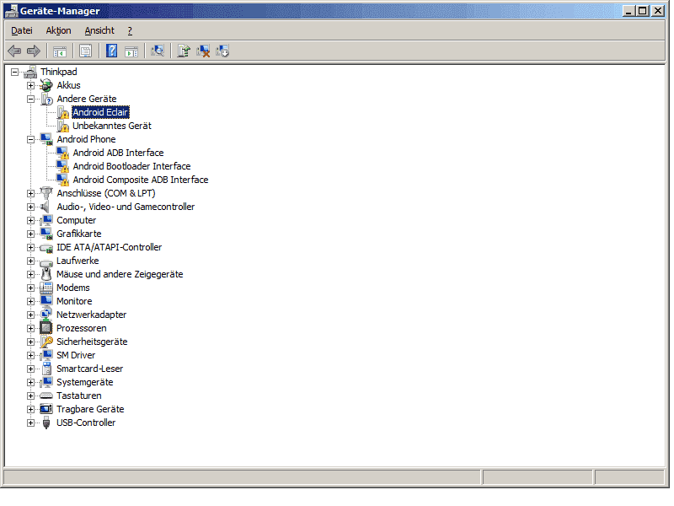This screenshot has height=506, width=674.
Task: Click the warning icon of Android ADB Interface
Action: [62, 153]
